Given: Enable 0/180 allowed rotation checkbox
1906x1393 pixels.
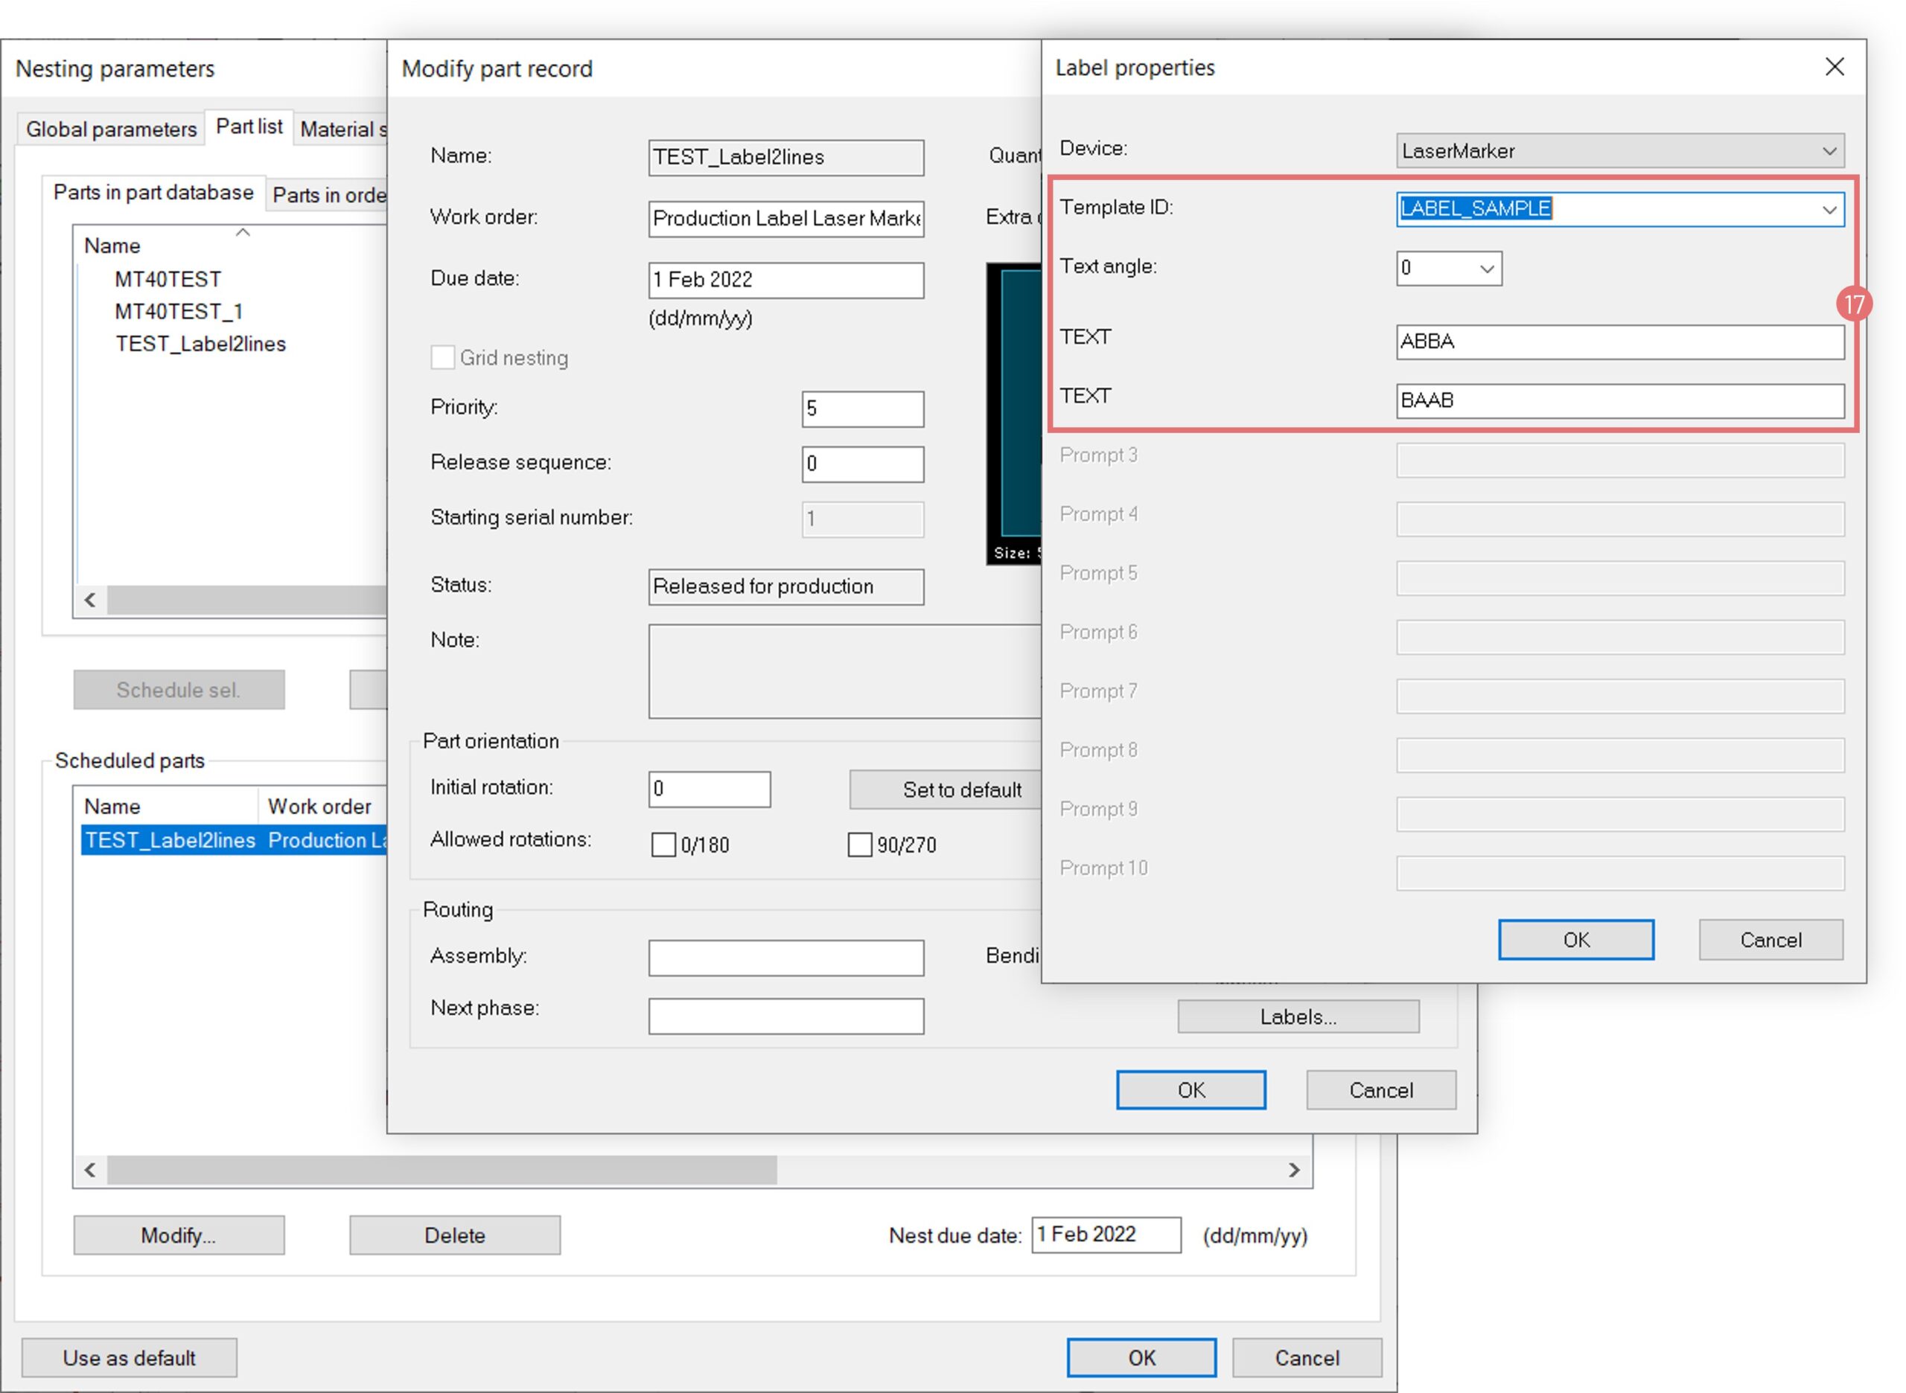Looking at the screenshot, I should point(663,844).
